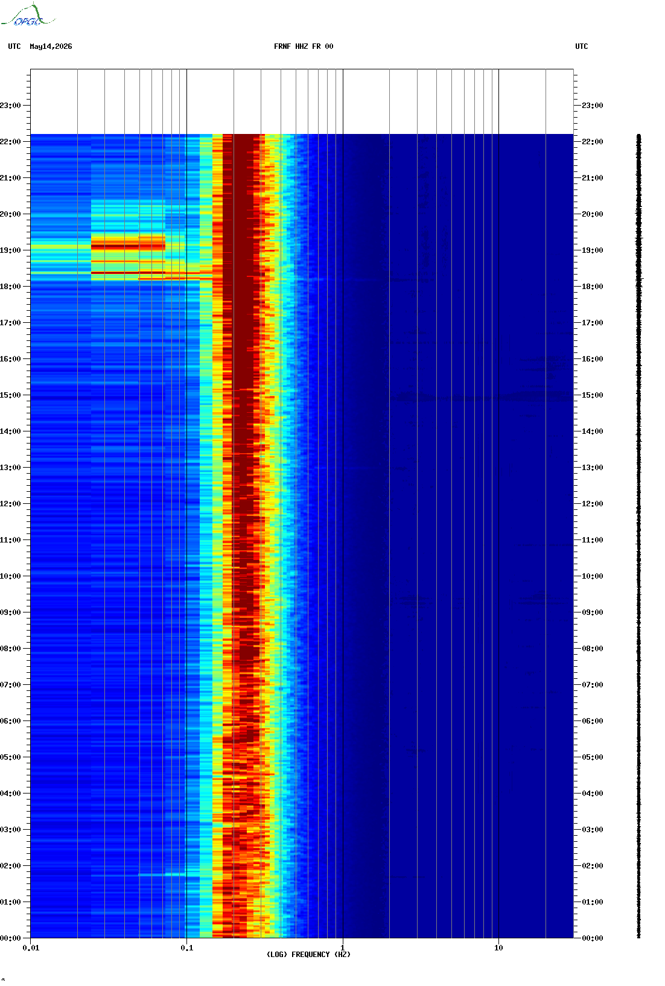Click the May14,2026 date label
665x986 pixels.
pos(51,46)
